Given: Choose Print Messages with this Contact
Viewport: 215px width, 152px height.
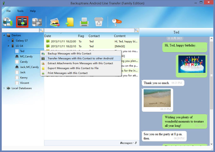Looking at the screenshot, I should (x=81, y=73).
